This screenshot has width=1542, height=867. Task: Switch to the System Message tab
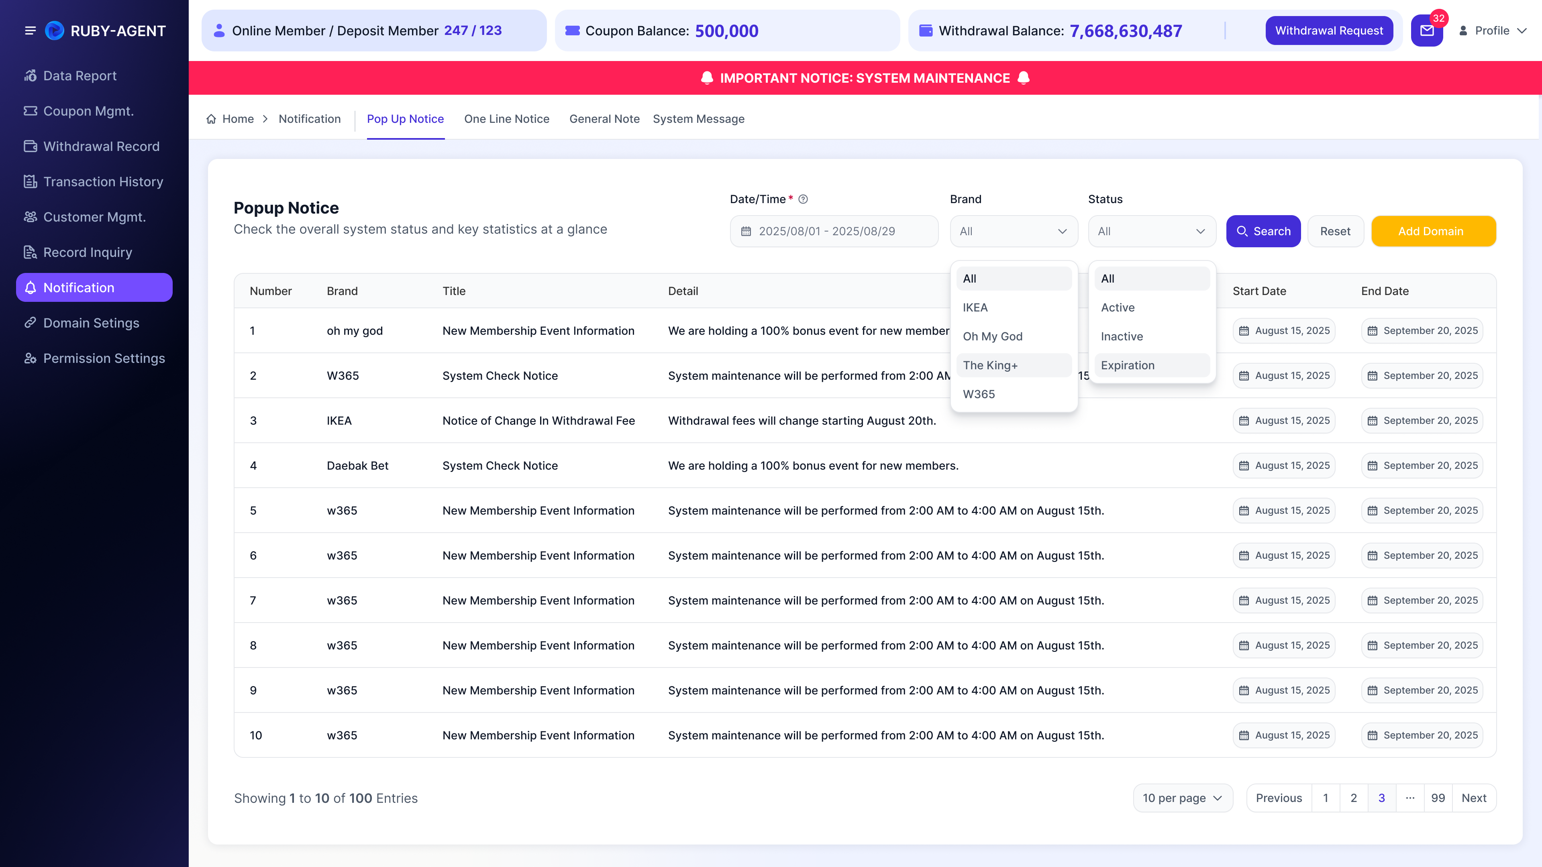pyautogui.click(x=698, y=119)
